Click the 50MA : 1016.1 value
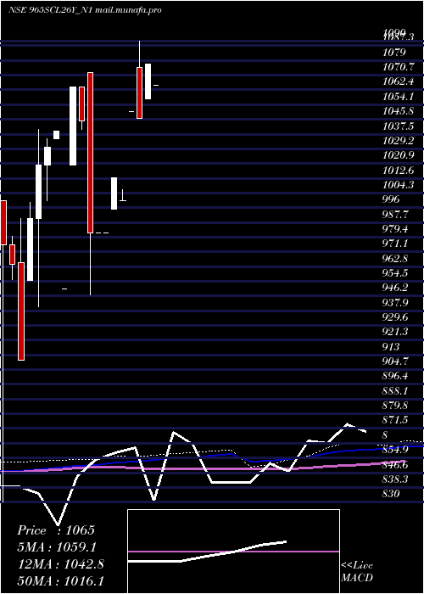 [x=61, y=580]
